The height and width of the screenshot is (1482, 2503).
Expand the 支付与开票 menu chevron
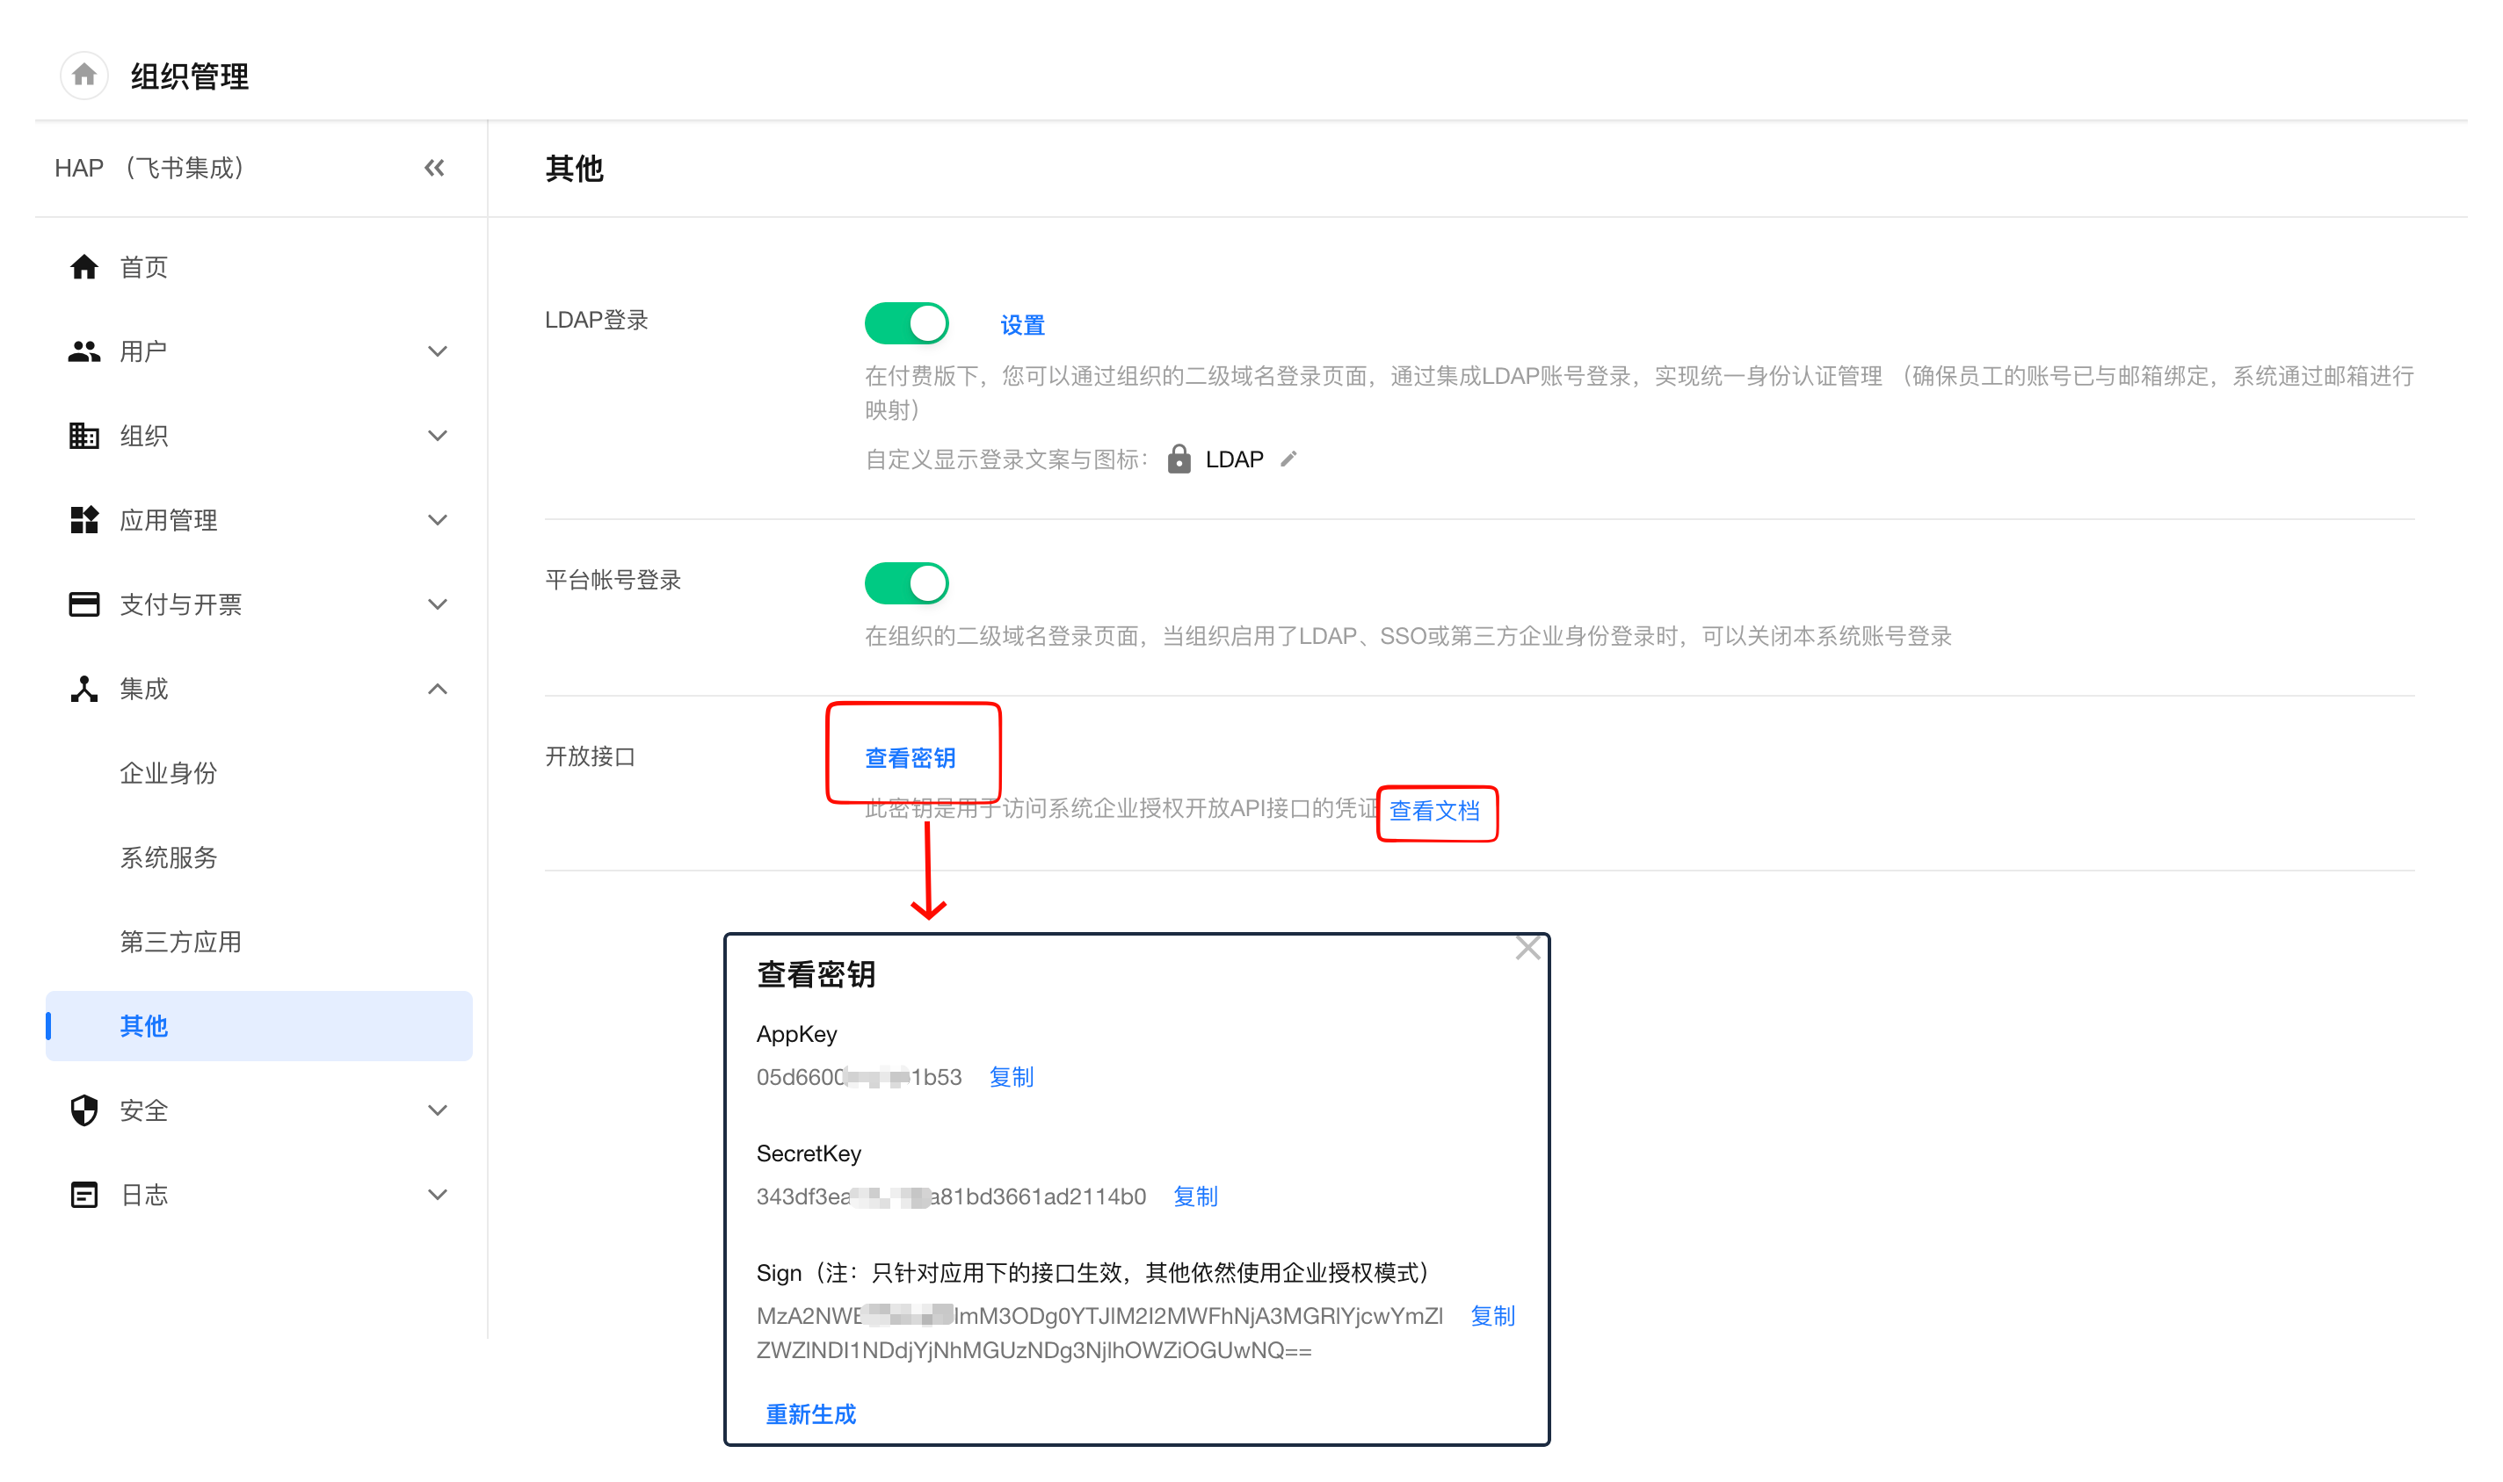pos(438,604)
